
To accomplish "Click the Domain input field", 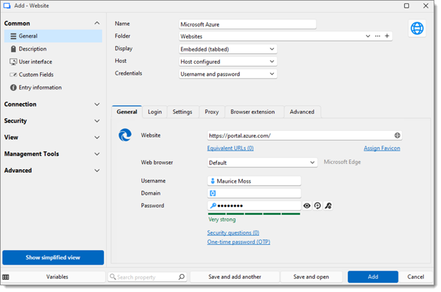I will (x=254, y=193).
